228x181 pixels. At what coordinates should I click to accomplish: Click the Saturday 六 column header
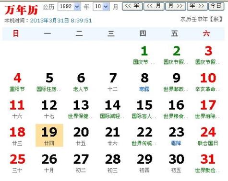pyautogui.click(x=206, y=34)
